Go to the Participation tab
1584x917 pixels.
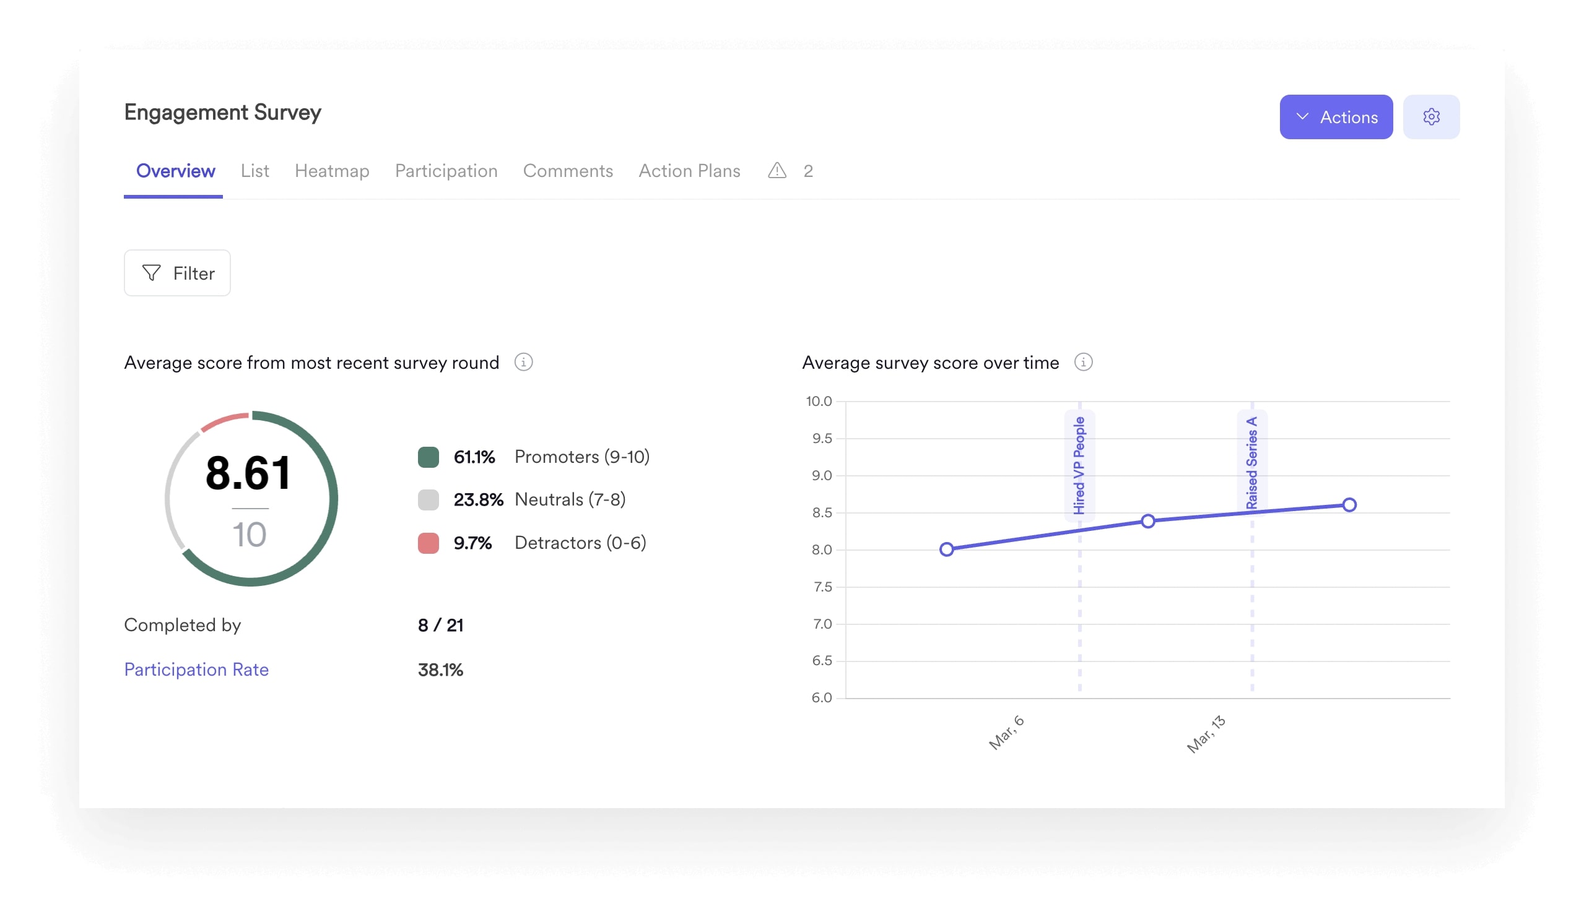pos(446,171)
